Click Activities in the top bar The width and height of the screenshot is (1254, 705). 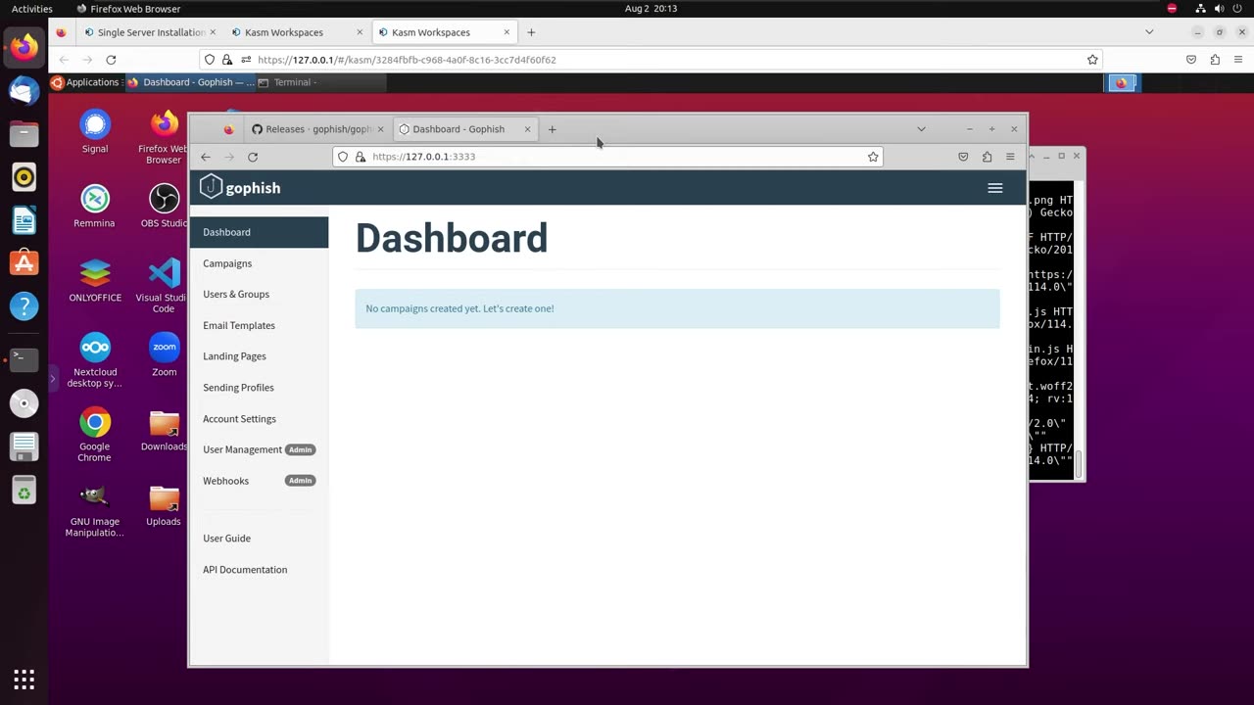coord(32,9)
